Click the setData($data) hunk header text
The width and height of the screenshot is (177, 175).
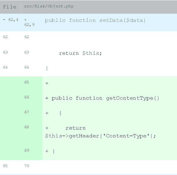tap(95, 20)
